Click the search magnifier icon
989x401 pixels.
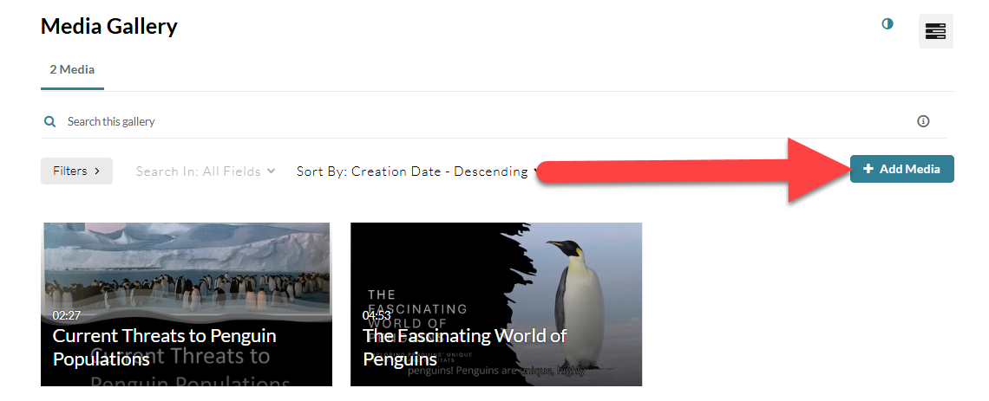point(49,121)
